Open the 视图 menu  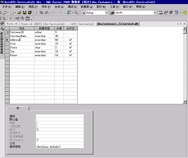point(33,7)
